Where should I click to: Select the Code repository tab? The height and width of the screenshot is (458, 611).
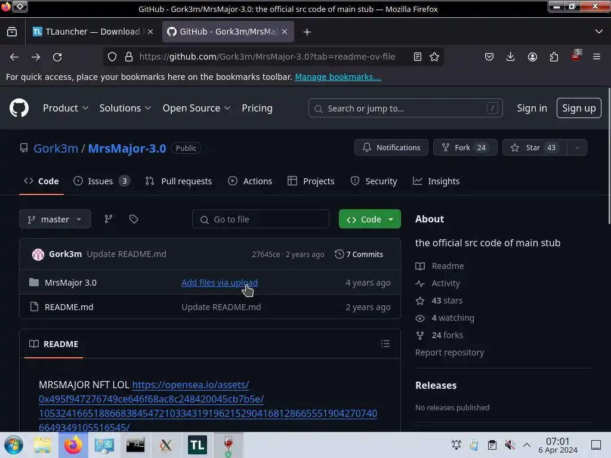pos(41,181)
